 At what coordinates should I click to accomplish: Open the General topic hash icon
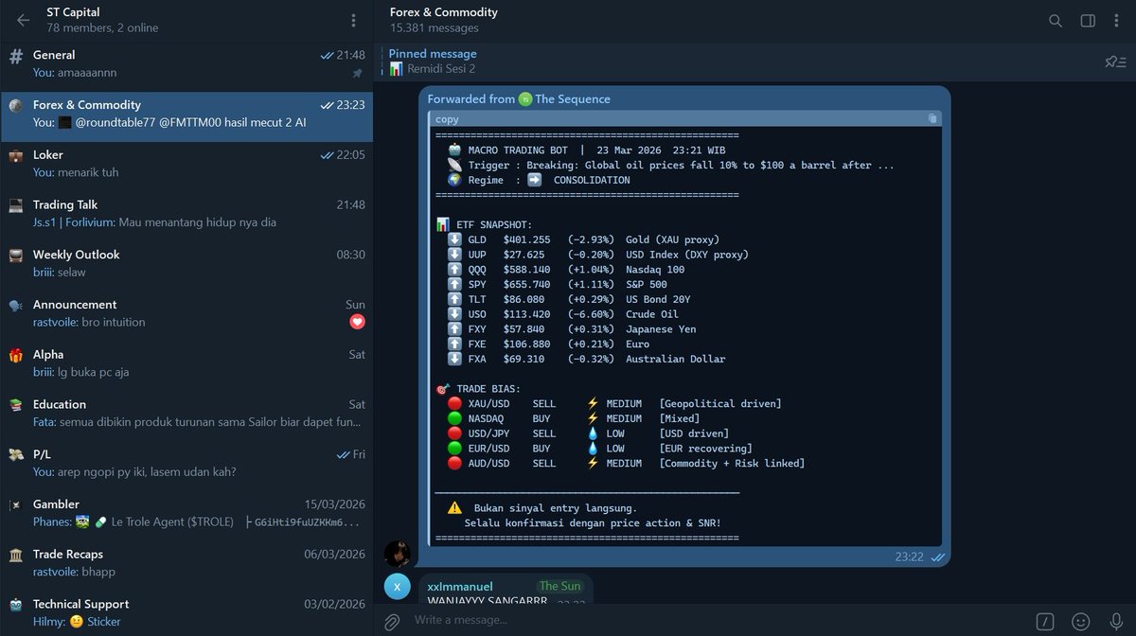click(16, 56)
